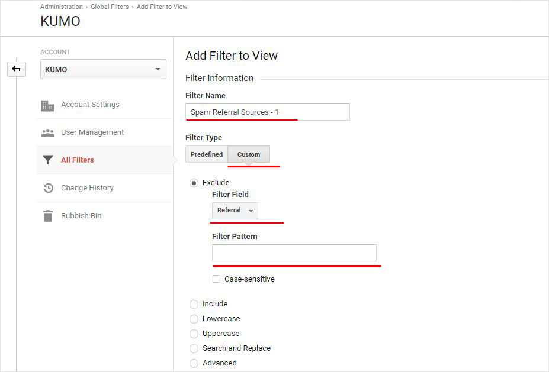Expand the KUMO account dropdown
549x372 pixels.
click(103, 69)
